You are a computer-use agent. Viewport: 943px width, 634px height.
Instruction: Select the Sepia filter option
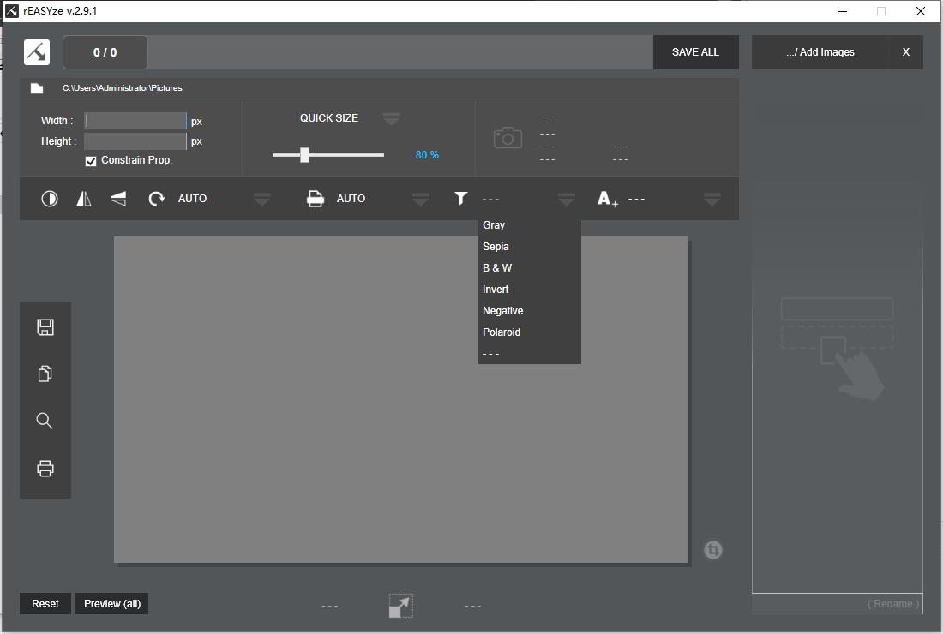click(x=496, y=247)
